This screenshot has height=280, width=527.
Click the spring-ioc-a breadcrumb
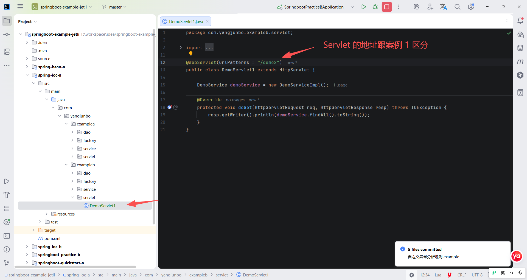[76, 275]
